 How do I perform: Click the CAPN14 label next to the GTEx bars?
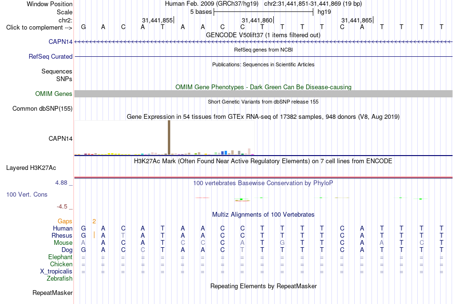coord(61,138)
